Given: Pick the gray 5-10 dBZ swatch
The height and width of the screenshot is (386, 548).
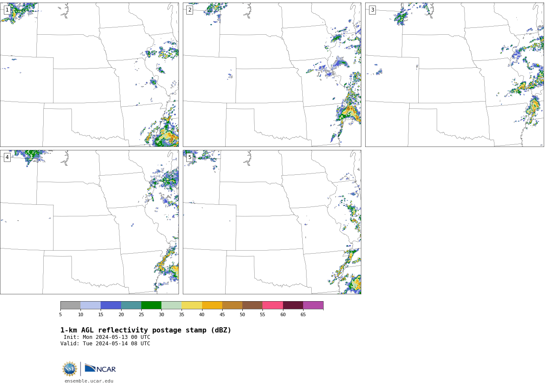Looking at the screenshot, I should pyautogui.click(x=70, y=305).
